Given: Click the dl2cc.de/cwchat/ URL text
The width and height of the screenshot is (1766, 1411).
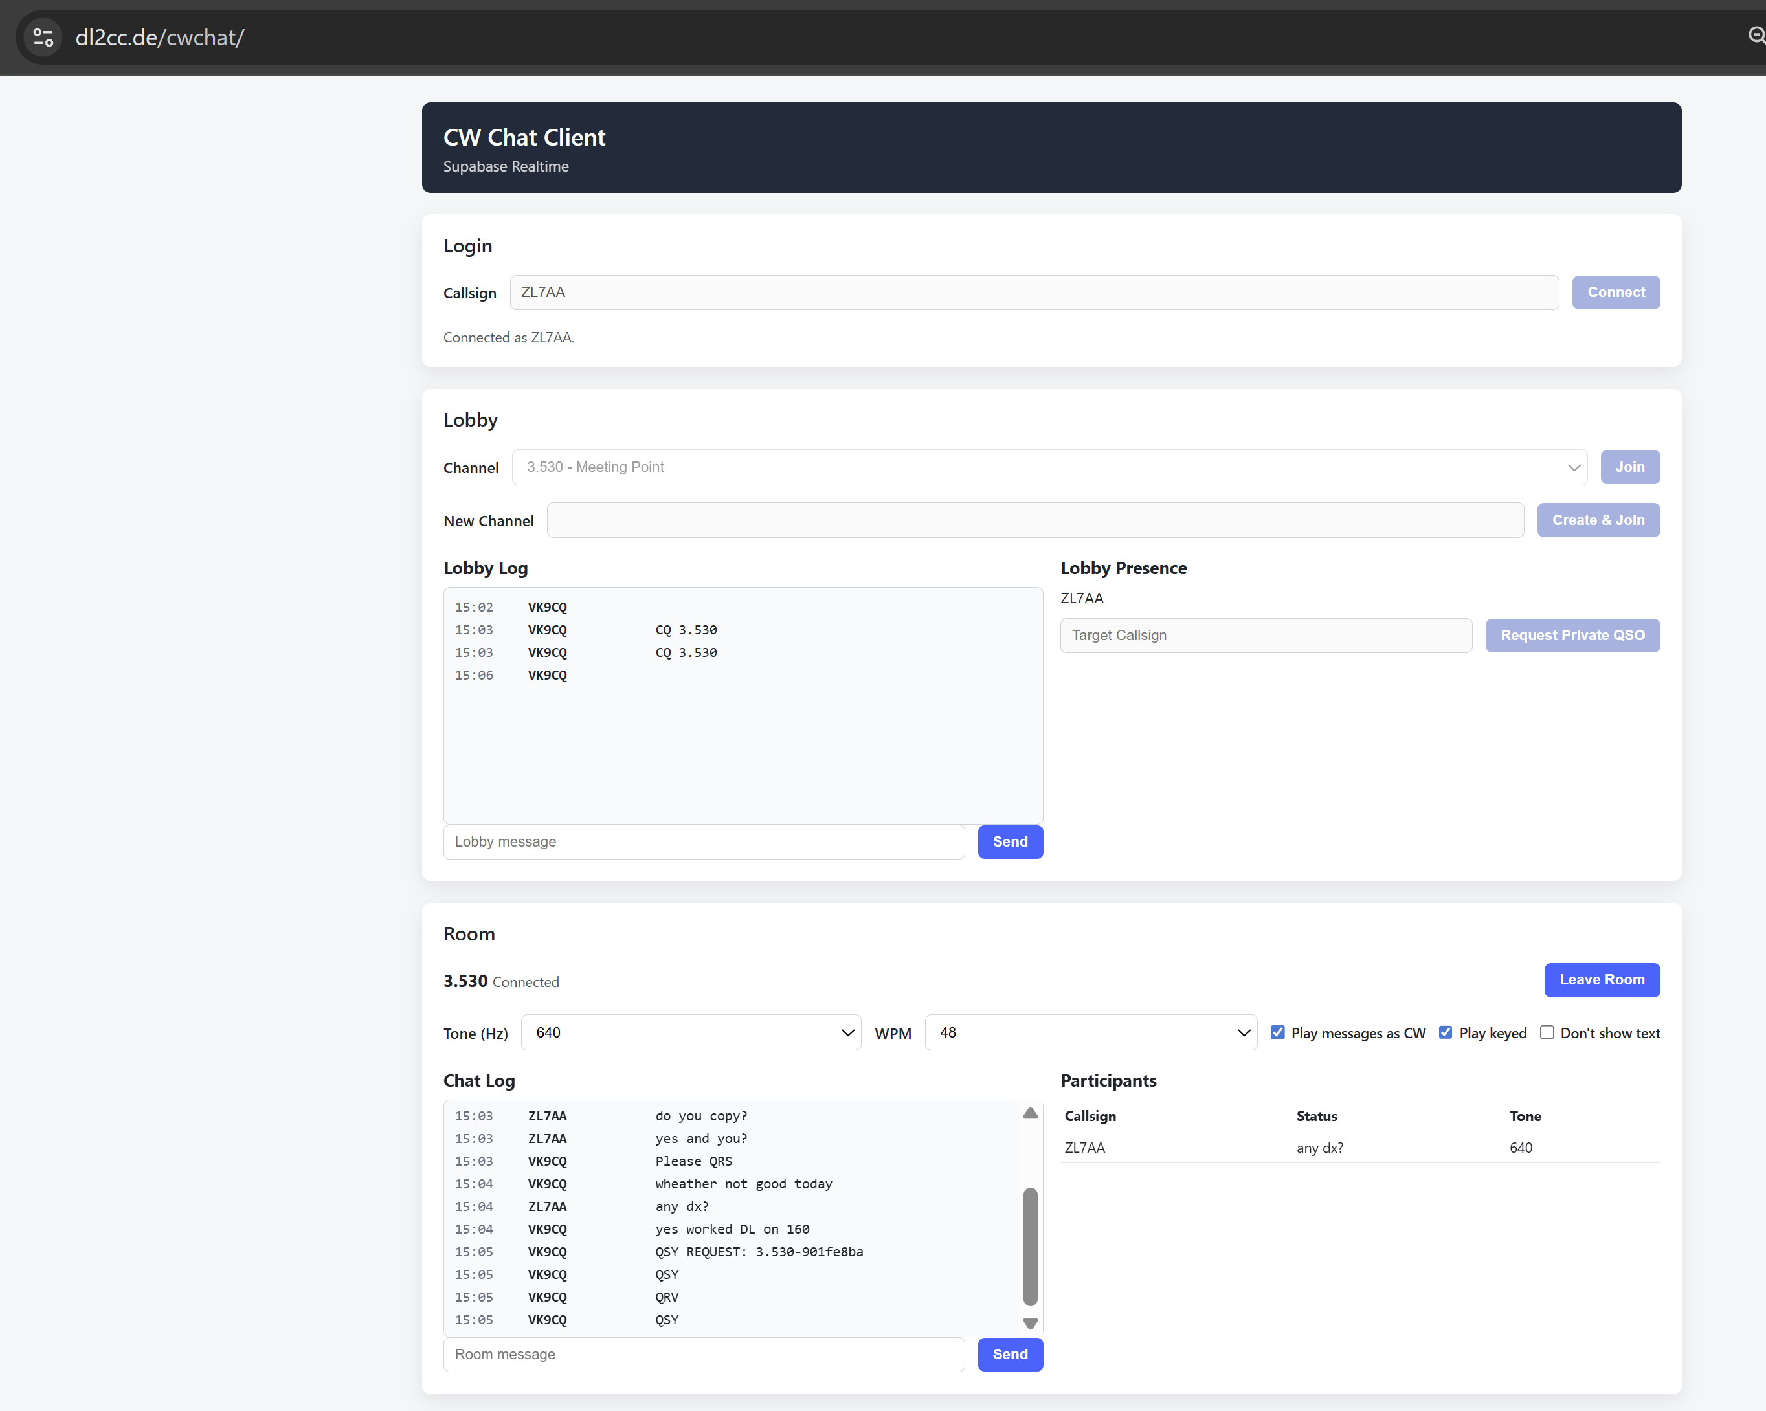Looking at the screenshot, I should click(160, 38).
